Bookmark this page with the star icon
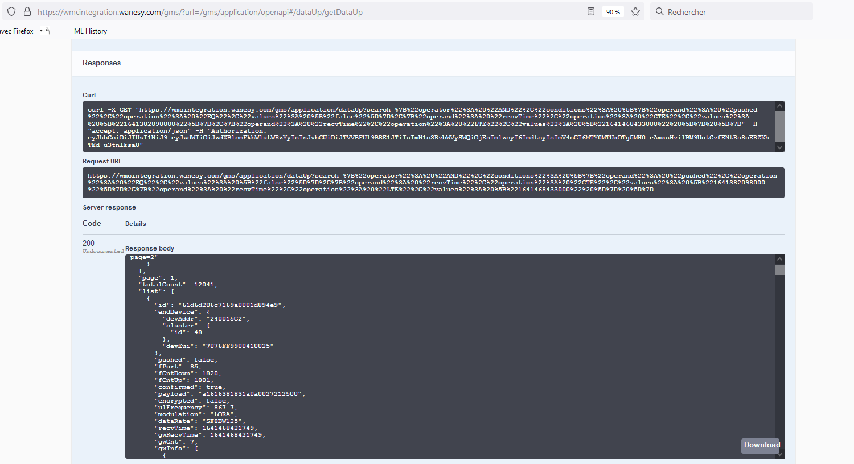 pyautogui.click(x=635, y=11)
